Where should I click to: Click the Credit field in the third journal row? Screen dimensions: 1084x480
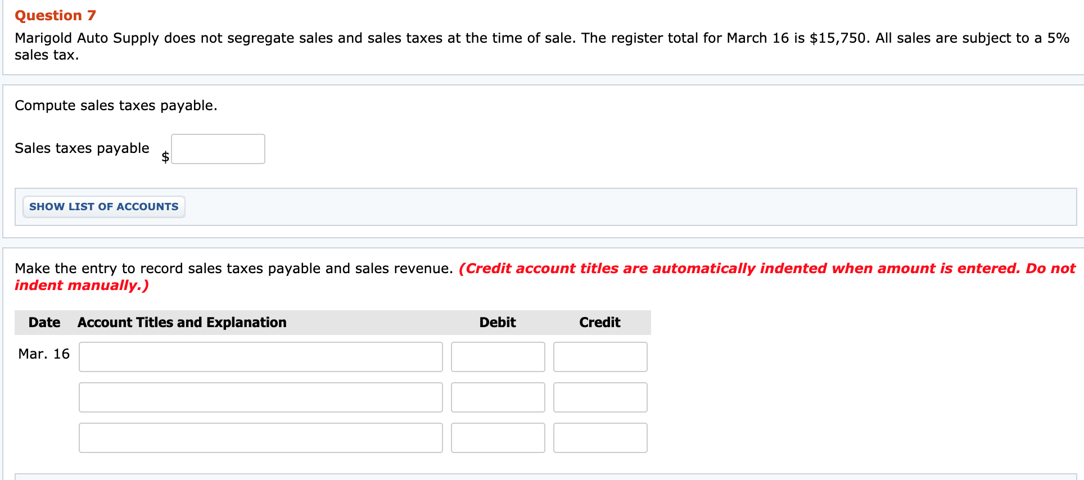pos(600,437)
